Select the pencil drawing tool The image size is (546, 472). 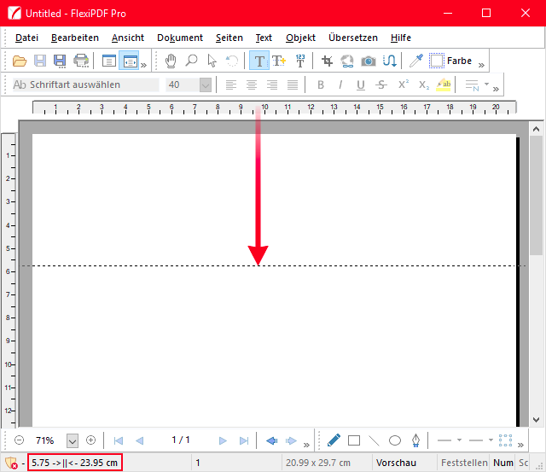(x=334, y=440)
